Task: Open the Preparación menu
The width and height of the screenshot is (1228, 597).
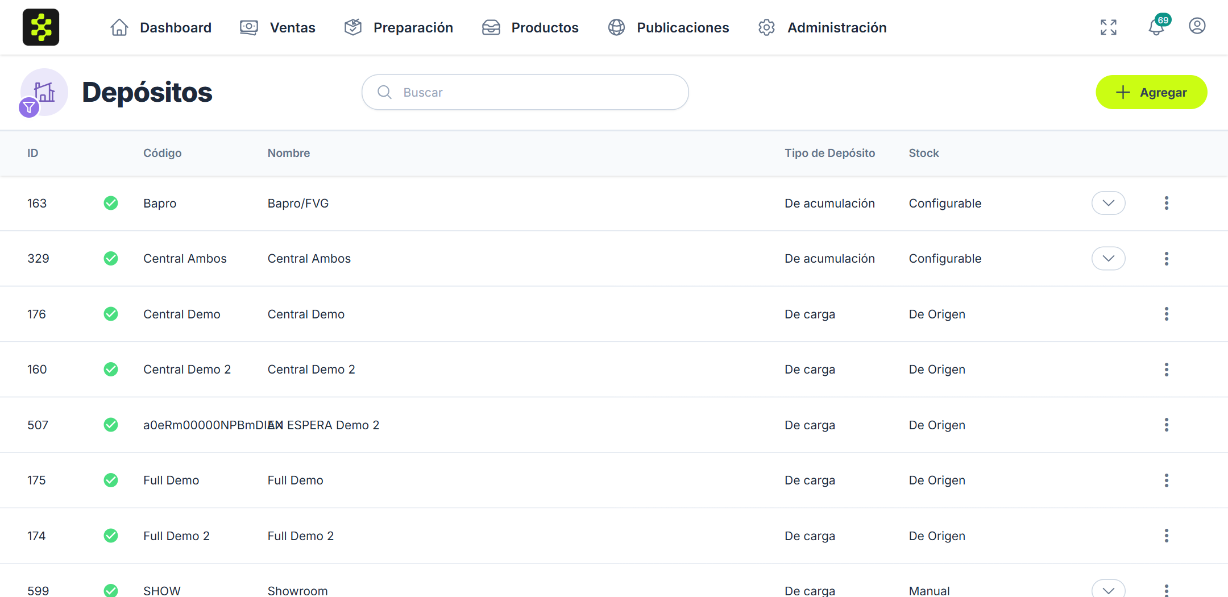Action: point(399,27)
